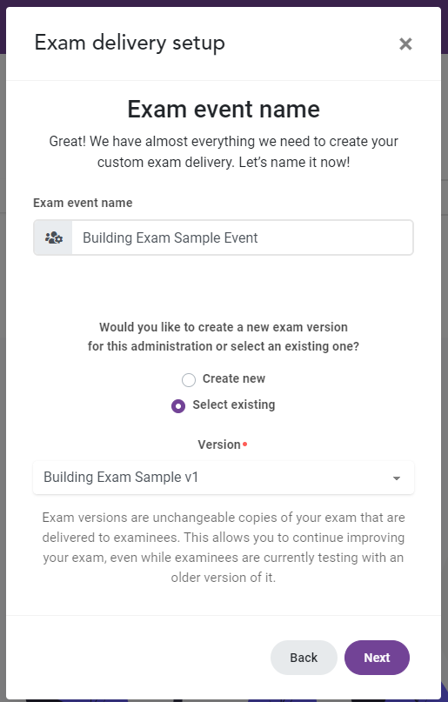Click 'Building Exam Sample Event' text in field
Image resolution: width=448 pixels, height=702 pixels.
click(x=171, y=237)
